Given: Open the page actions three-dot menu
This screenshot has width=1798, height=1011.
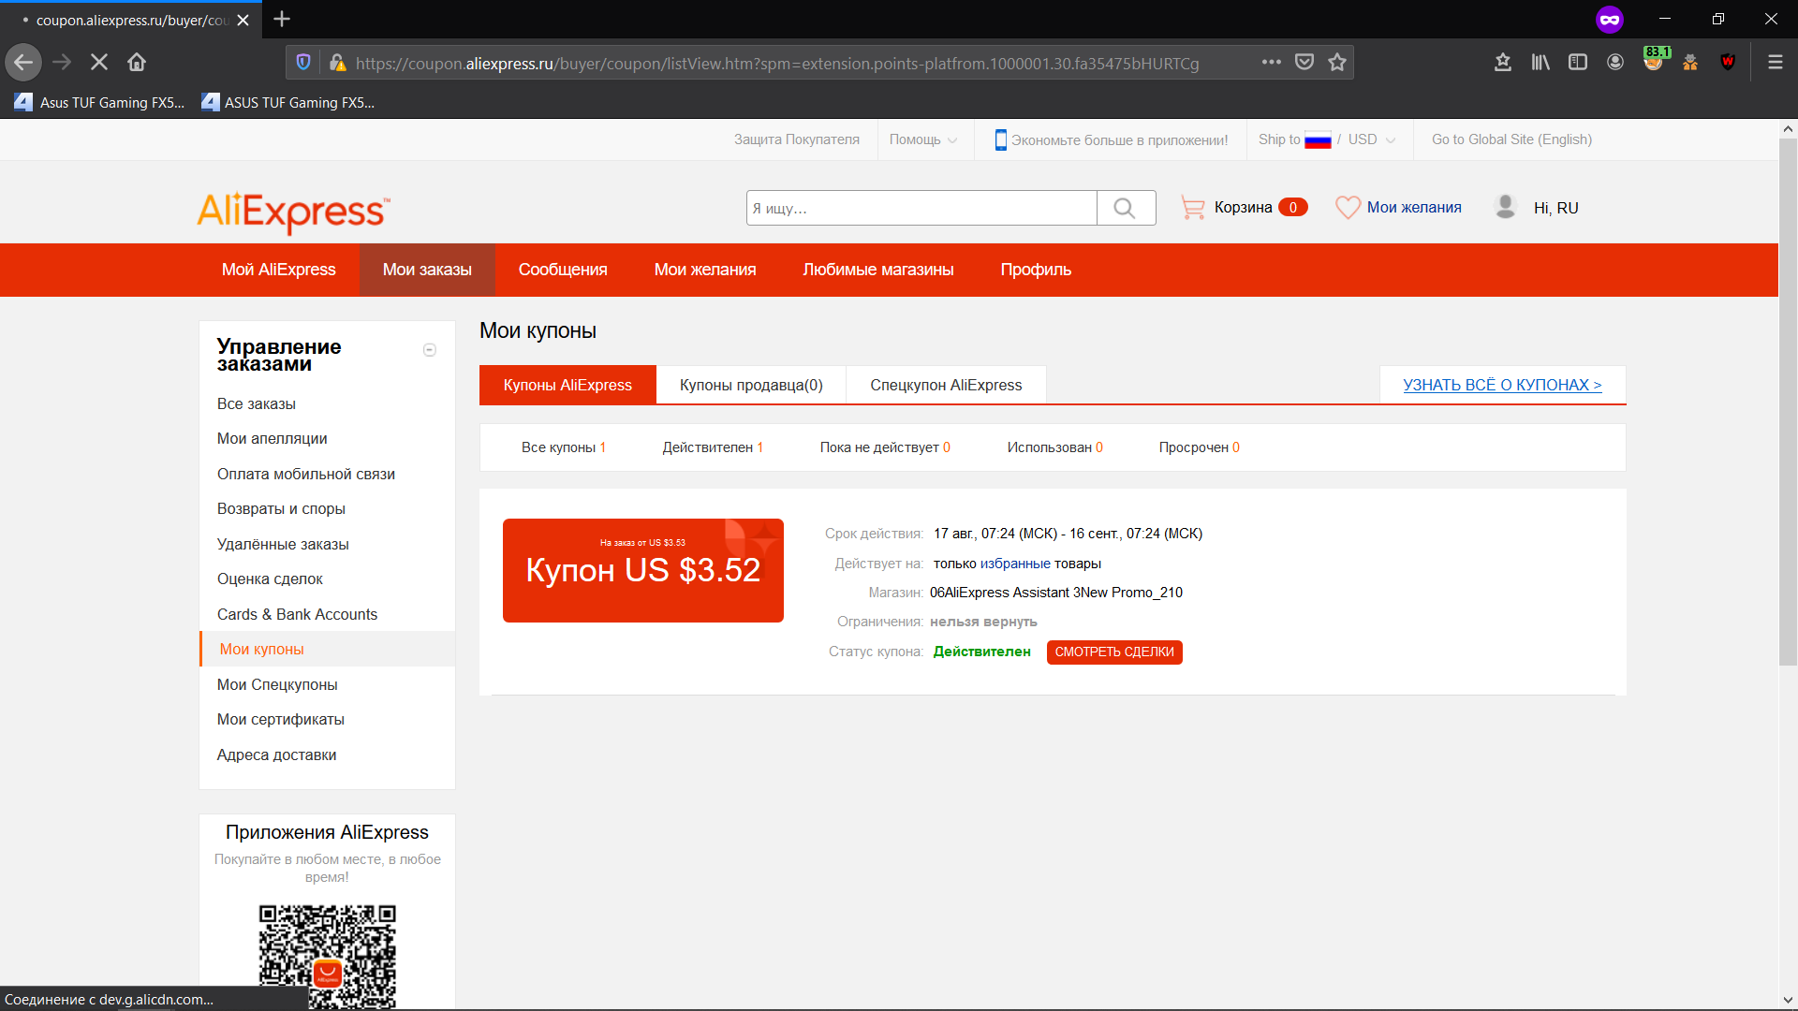Looking at the screenshot, I should pos(1271,63).
